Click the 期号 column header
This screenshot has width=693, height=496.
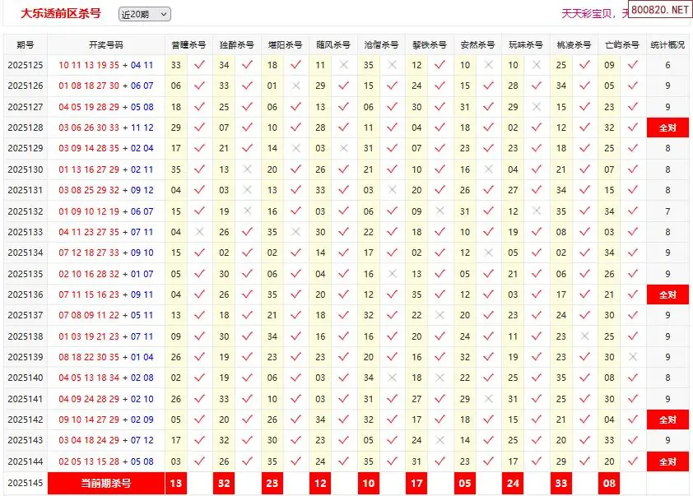point(26,44)
